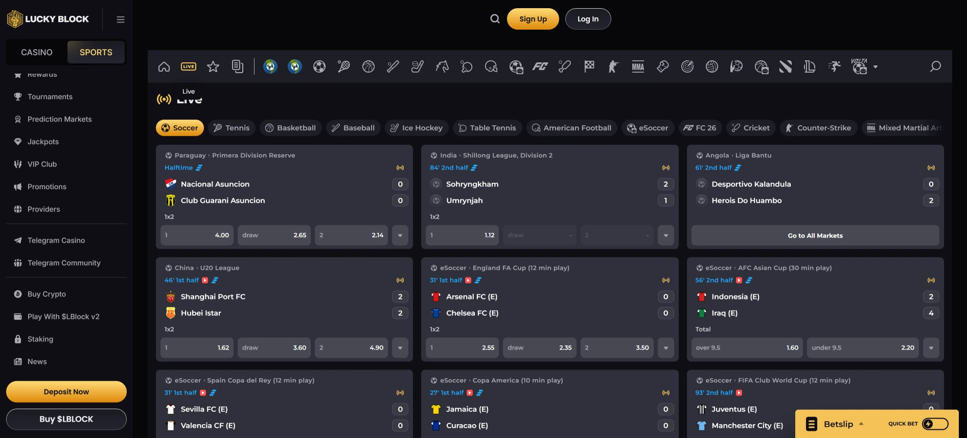This screenshot has height=438, width=967.
Task: Select the Tennis live filter chip
Action: pyautogui.click(x=232, y=128)
